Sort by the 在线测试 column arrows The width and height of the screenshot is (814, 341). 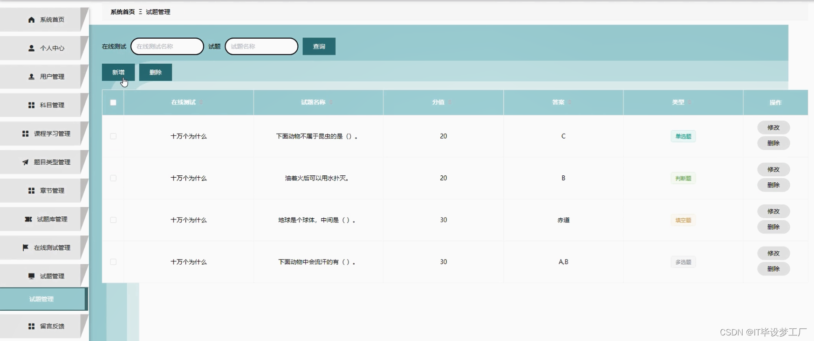point(201,102)
